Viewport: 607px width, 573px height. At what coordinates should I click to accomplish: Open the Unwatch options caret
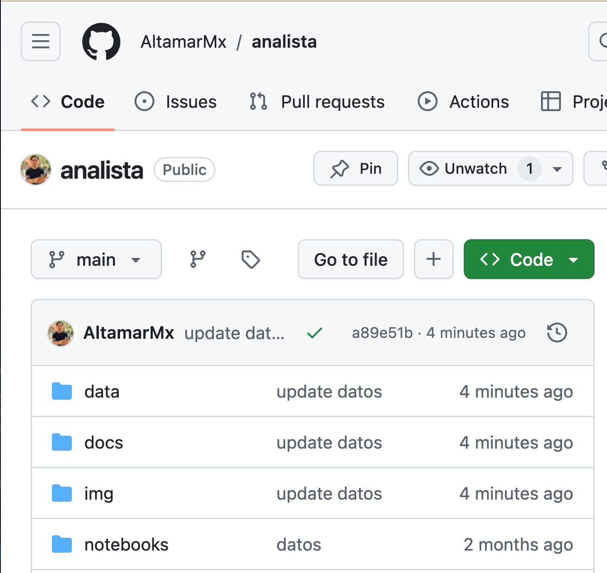point(557,169)
